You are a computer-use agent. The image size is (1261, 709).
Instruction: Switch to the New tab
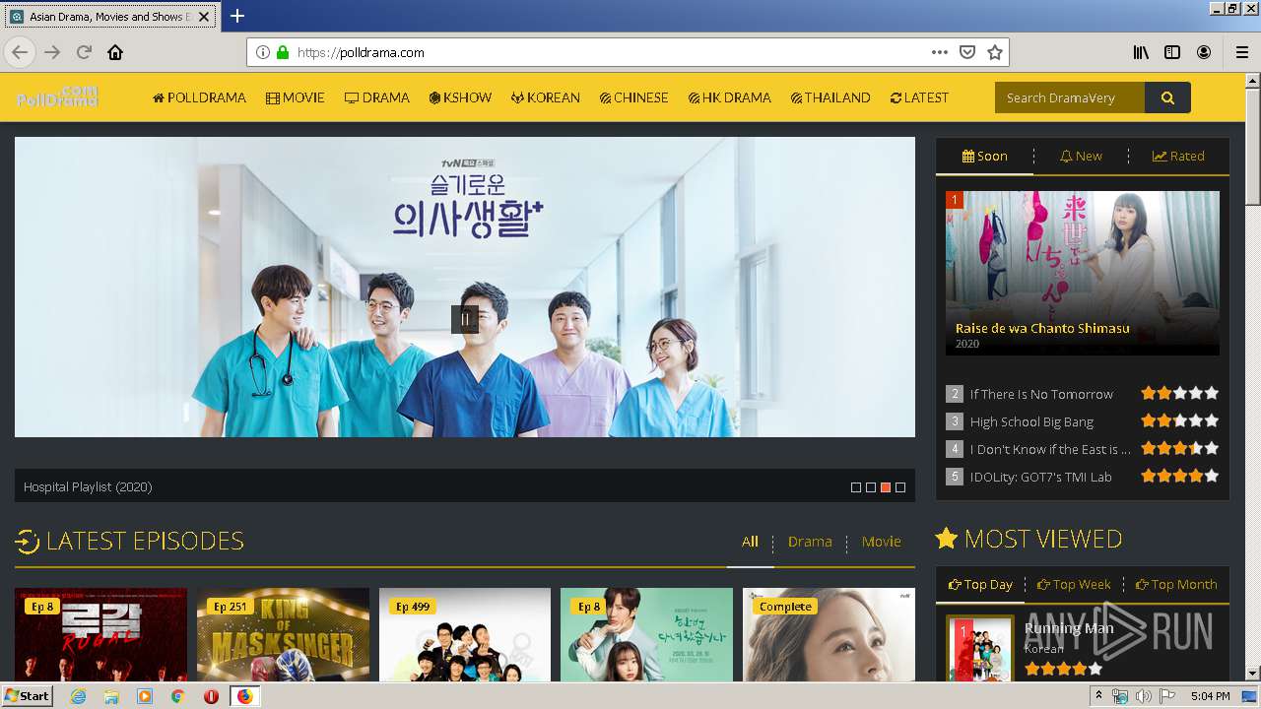point(1081,156)
